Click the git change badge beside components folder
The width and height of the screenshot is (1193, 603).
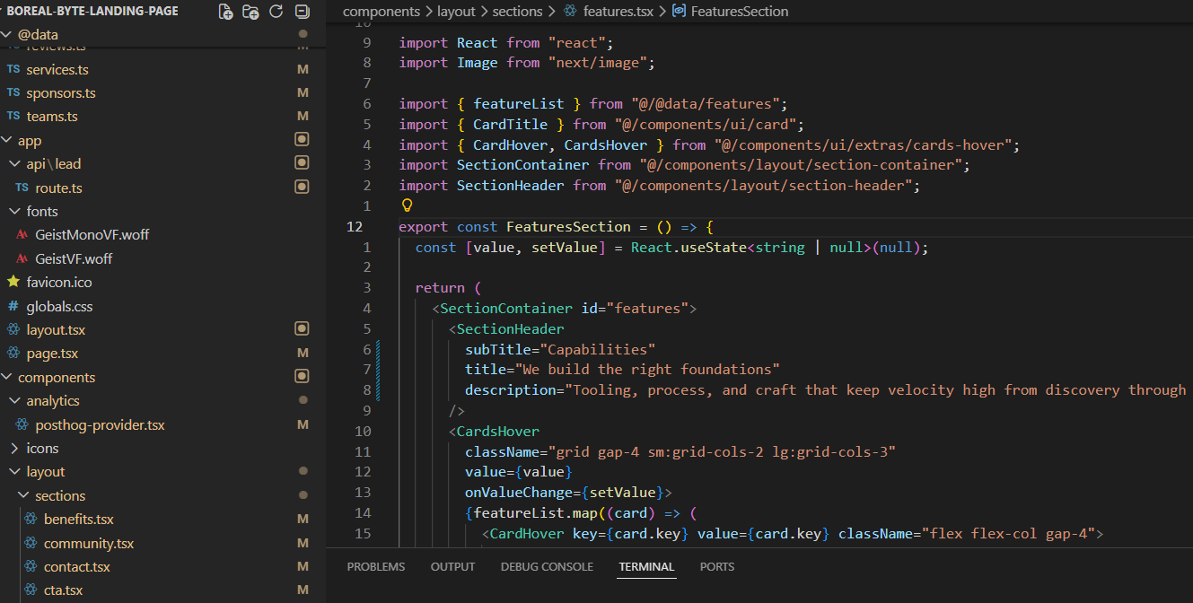click(x=303, y=377)
